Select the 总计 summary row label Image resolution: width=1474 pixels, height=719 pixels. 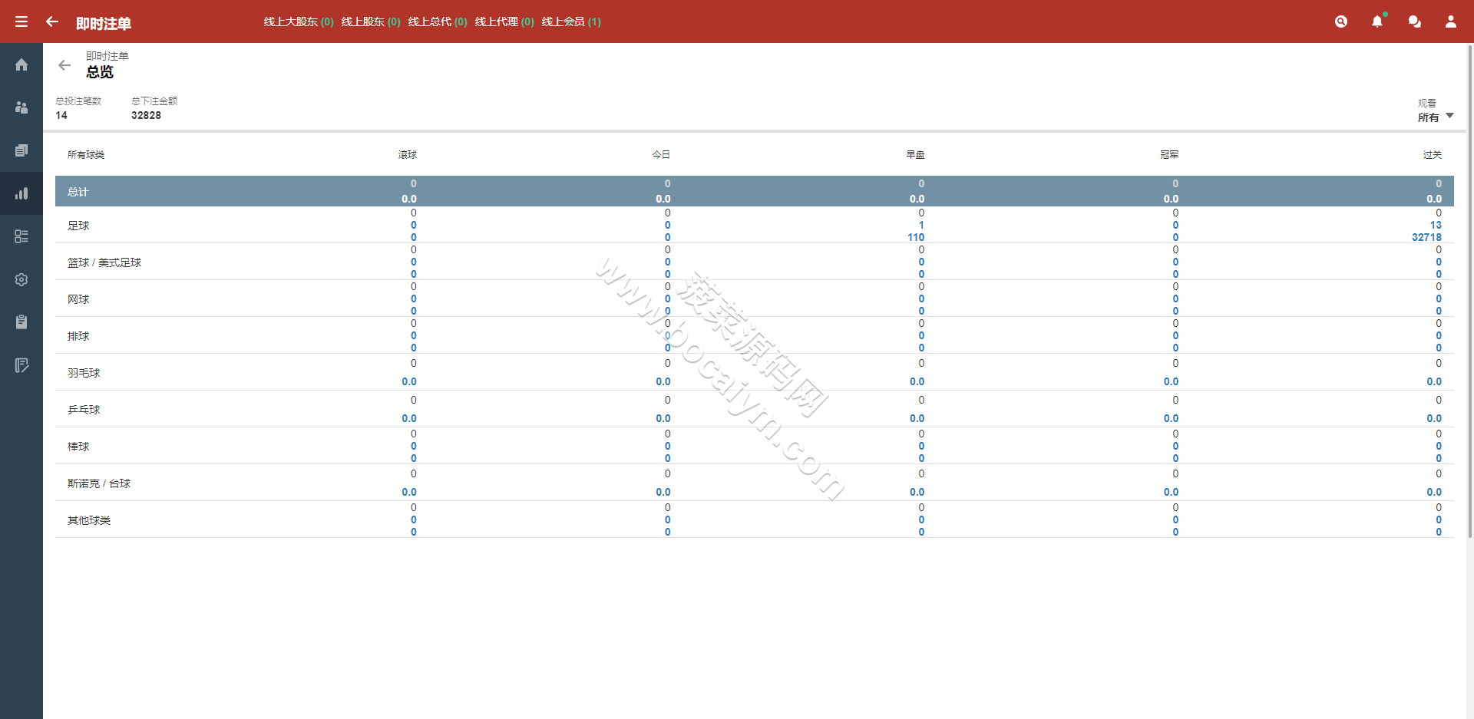78,192
